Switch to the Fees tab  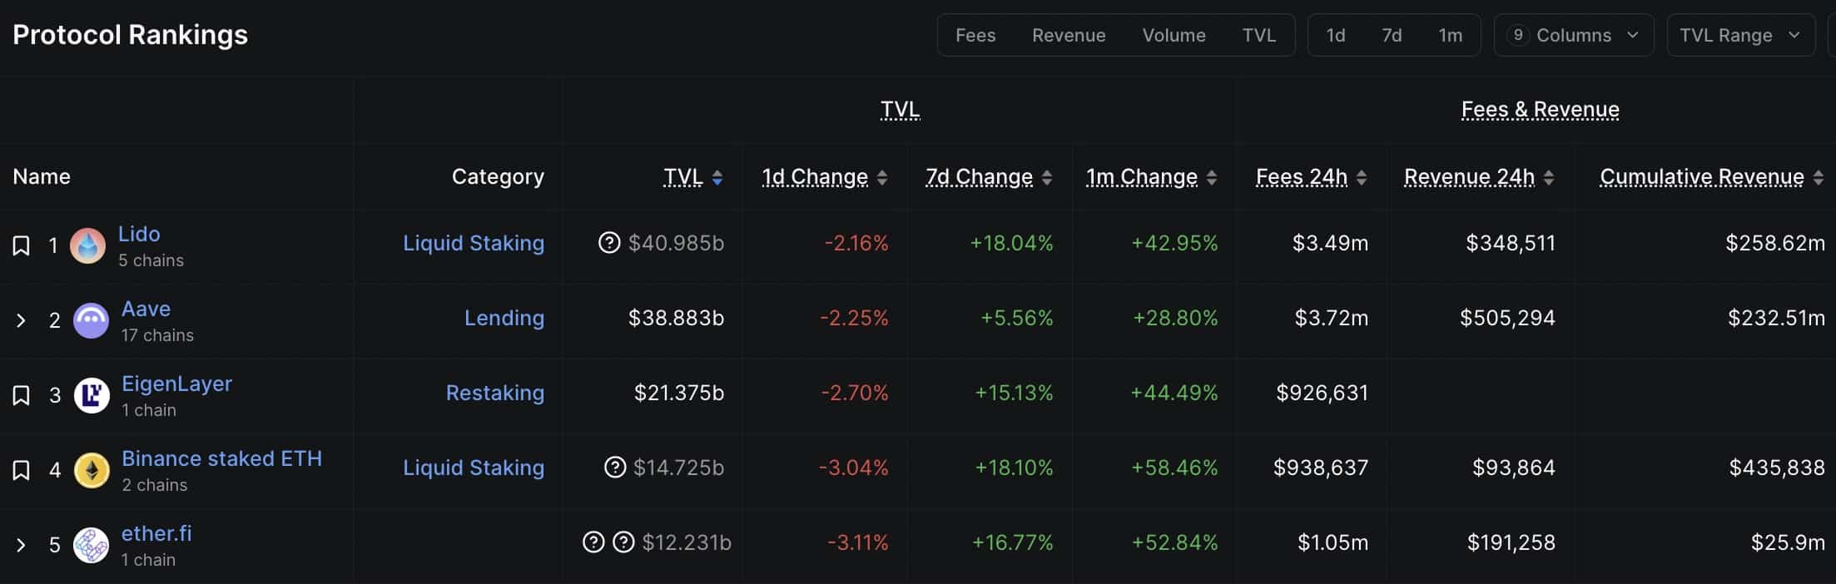[x=975, y=35]
